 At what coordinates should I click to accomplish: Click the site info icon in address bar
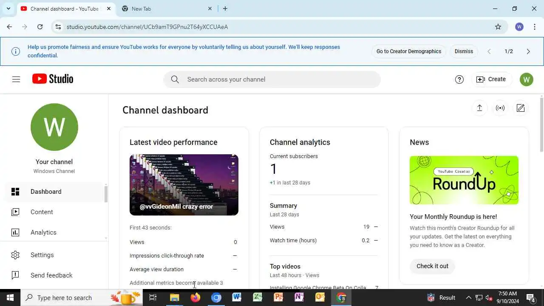tap(58, 27)
